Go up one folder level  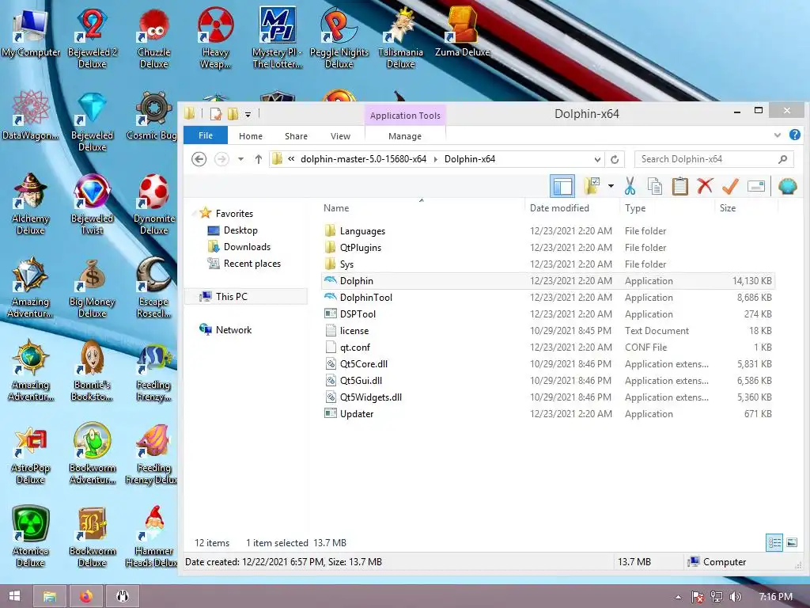pos(259,159)
